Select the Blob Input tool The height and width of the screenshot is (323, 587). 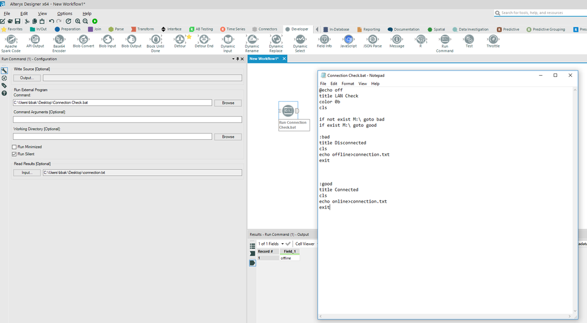click(108, 42)
